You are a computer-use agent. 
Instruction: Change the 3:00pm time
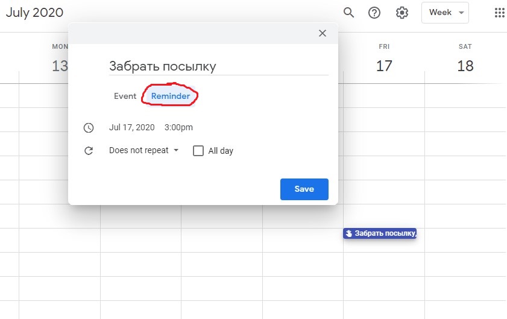click(178, 127)
